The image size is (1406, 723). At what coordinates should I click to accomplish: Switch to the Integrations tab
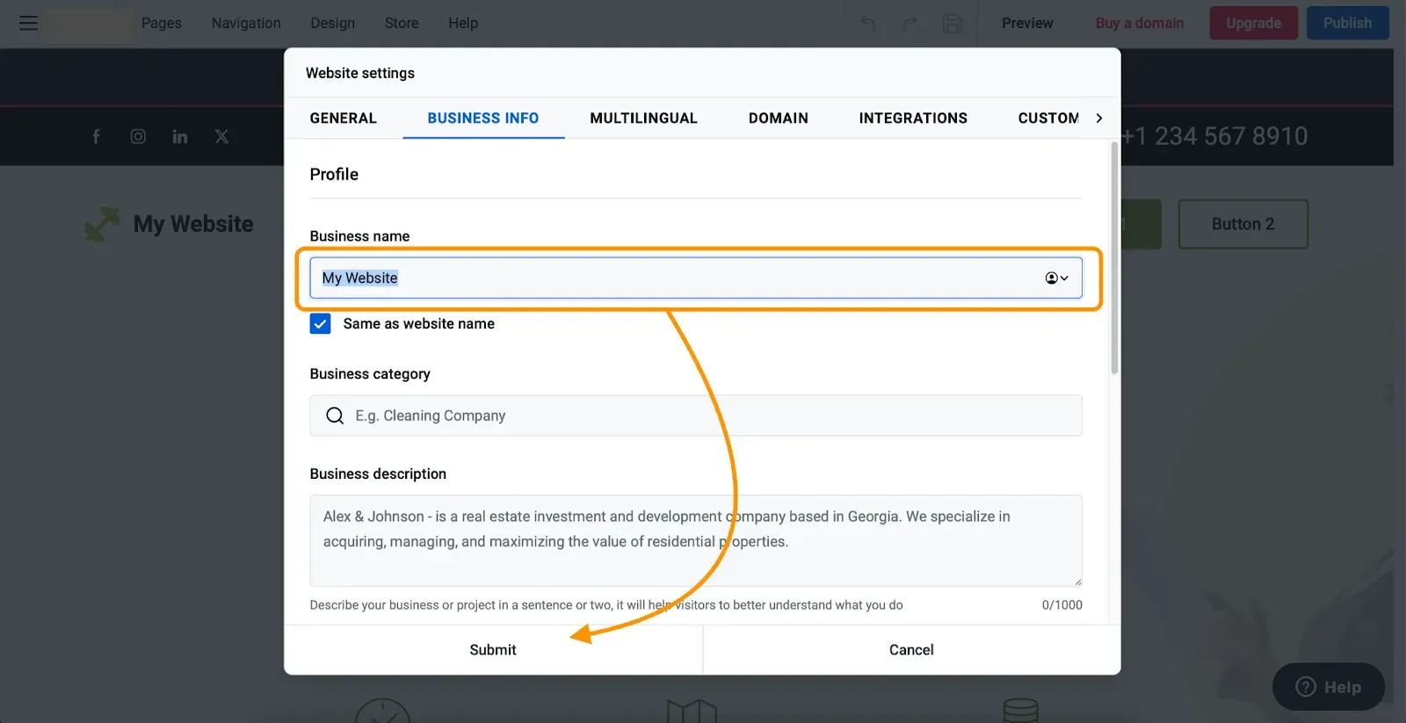tap(913, 119)
